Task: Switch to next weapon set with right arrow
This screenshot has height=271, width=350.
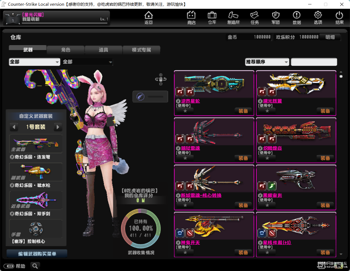Action: coord(58,127)
